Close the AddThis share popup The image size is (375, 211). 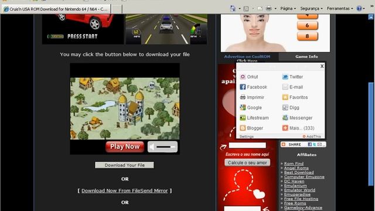322,66
